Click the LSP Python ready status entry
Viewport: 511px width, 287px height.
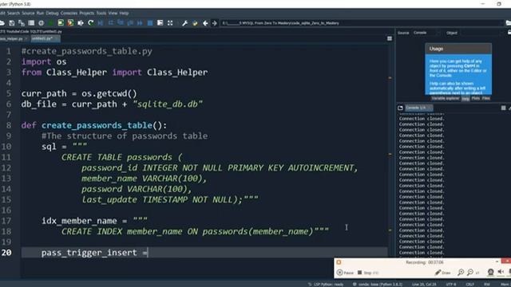326,285
